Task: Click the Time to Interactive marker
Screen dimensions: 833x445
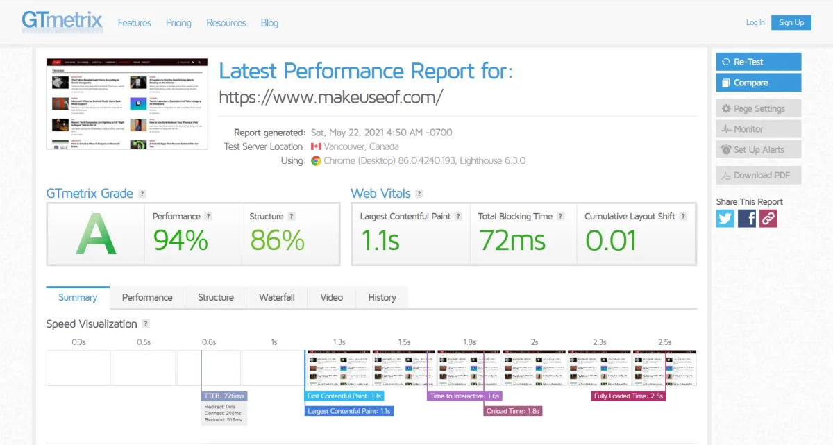Action: click(x=464, y=396)
